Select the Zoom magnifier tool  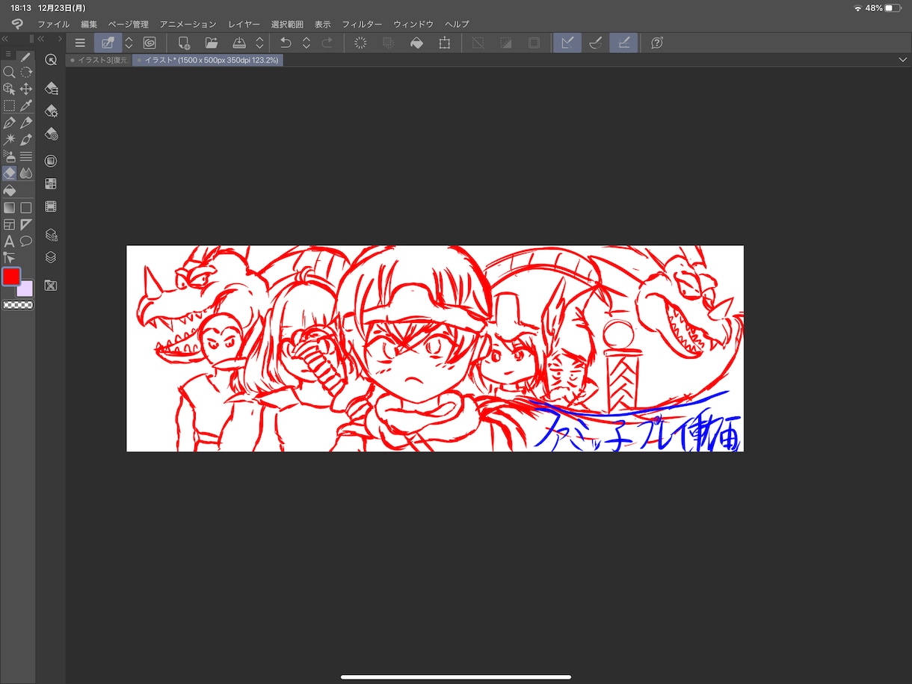(9, 73)
